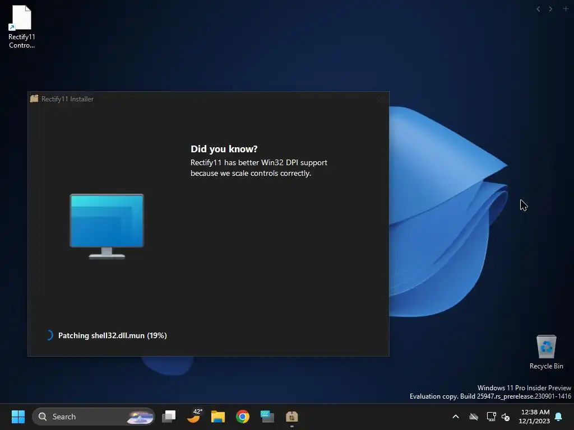Launch File Explorer from the taskbar
574x430 pixels.
218,417
